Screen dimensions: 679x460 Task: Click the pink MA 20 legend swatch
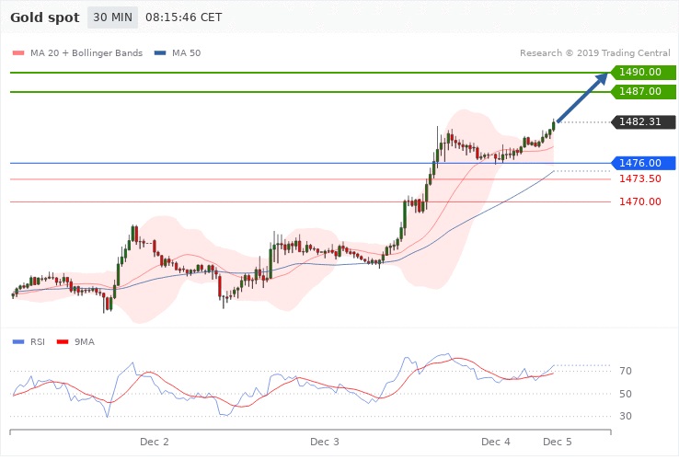click(18, 53)
